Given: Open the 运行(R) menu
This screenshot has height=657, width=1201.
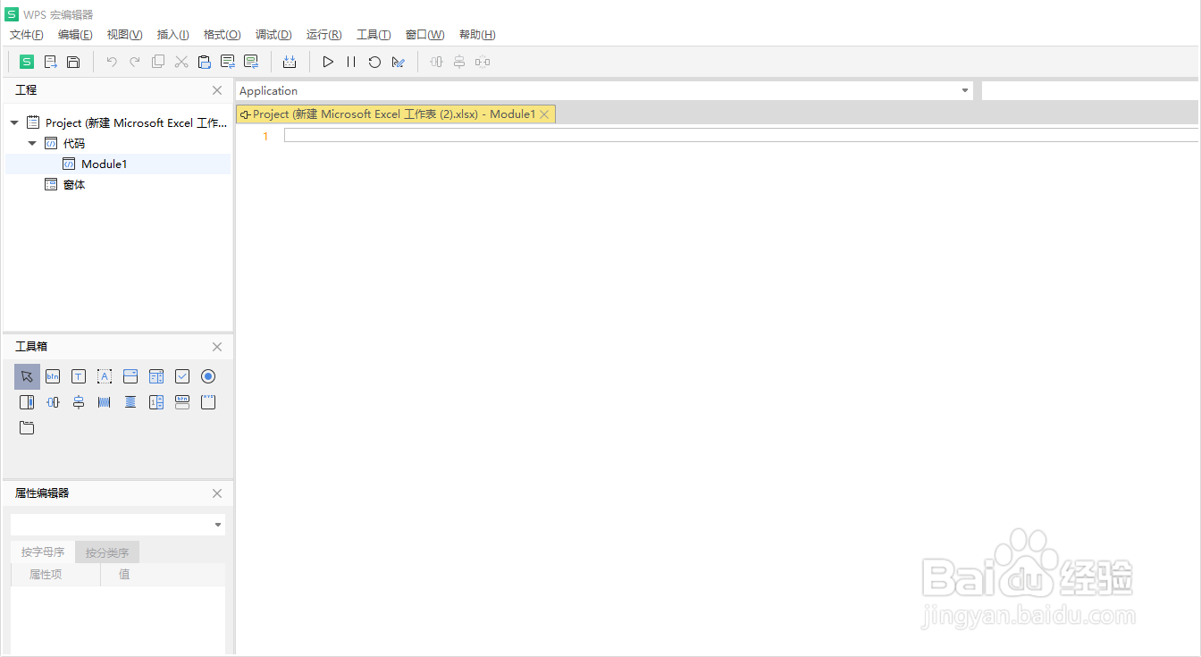Looking at the screenshot, I should (x=323, y=35).
